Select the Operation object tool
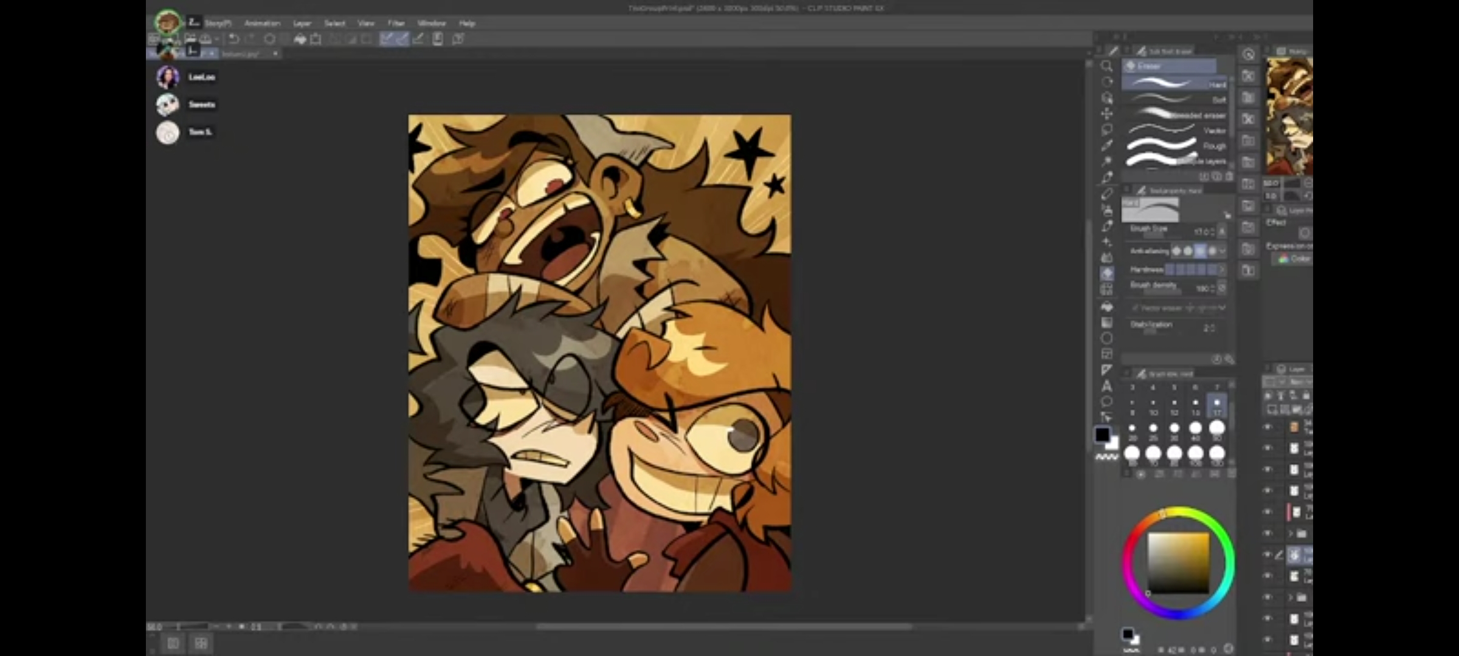This screenshot has width=1459, height=656. [x=1106, y=98]
